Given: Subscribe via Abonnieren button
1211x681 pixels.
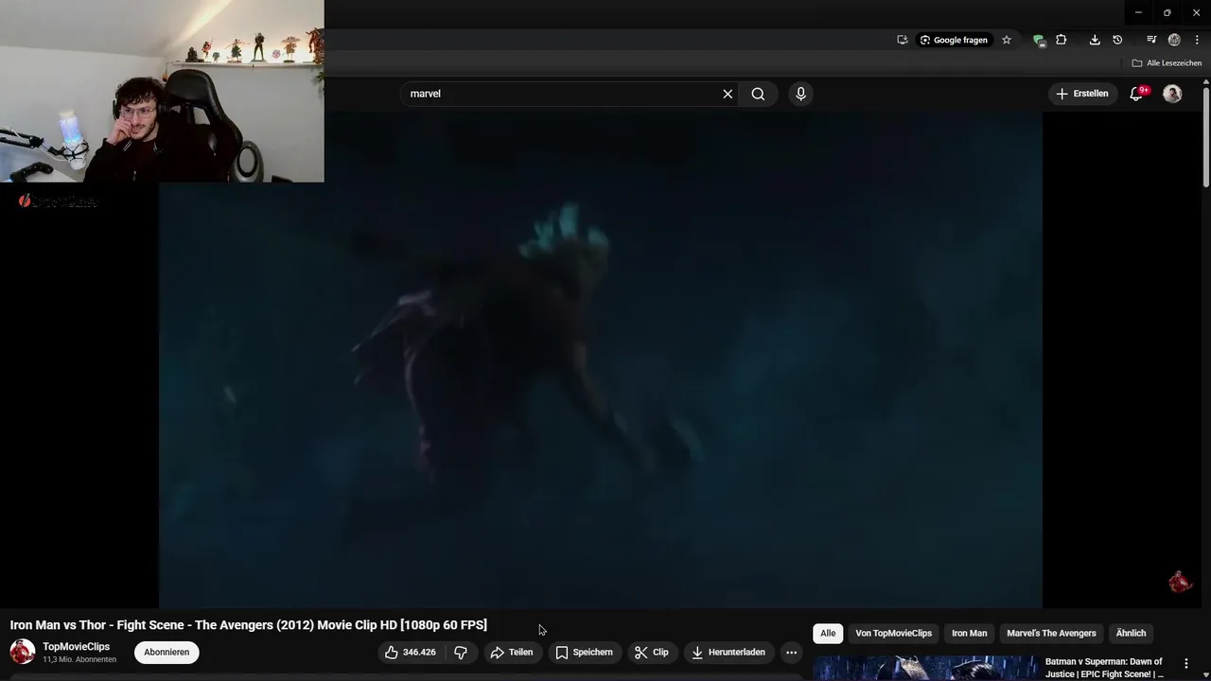Looking at the screenshot, I should (x=167, y=652).
